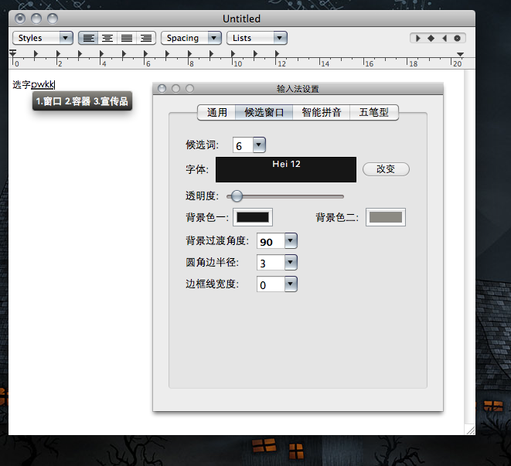Click the 边框线宽度 value field showing 0
The image size is (511, 466).
coord(271,284)
